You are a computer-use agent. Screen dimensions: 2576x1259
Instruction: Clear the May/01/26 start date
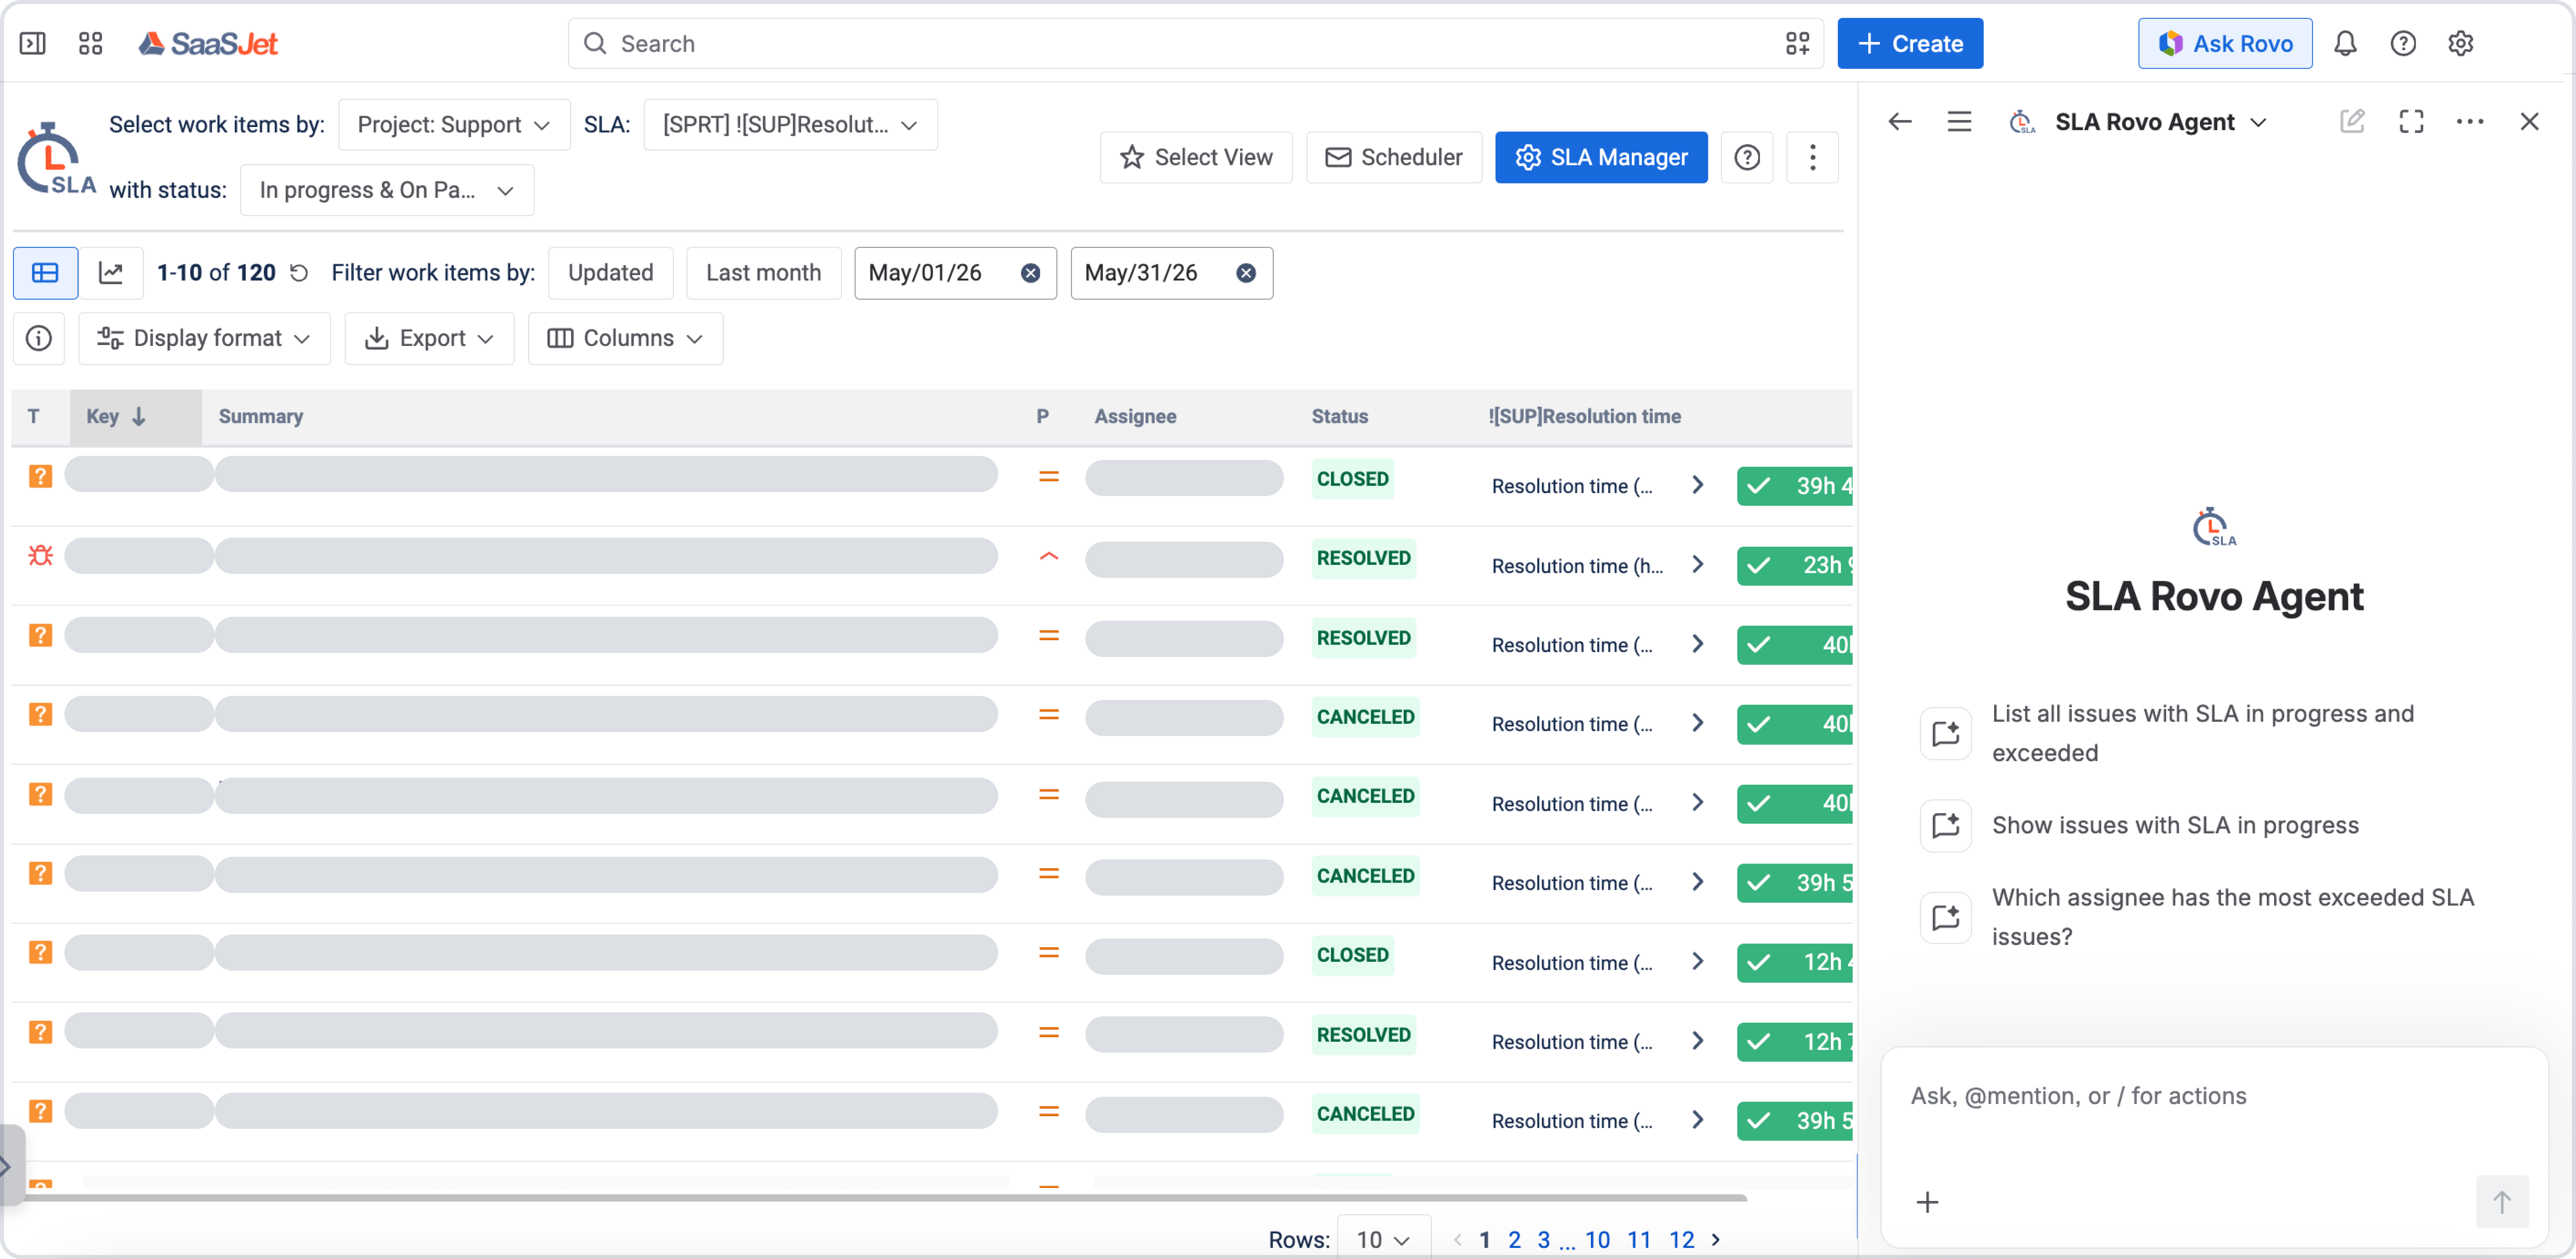point(1030,273)
